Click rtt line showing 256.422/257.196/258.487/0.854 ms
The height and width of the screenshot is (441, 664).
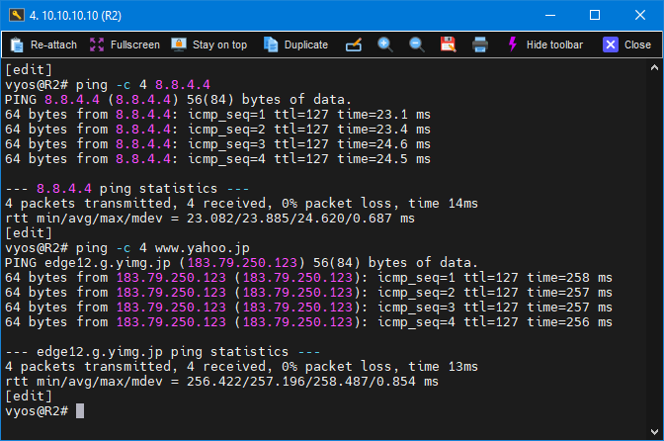(x=222, y=382)
